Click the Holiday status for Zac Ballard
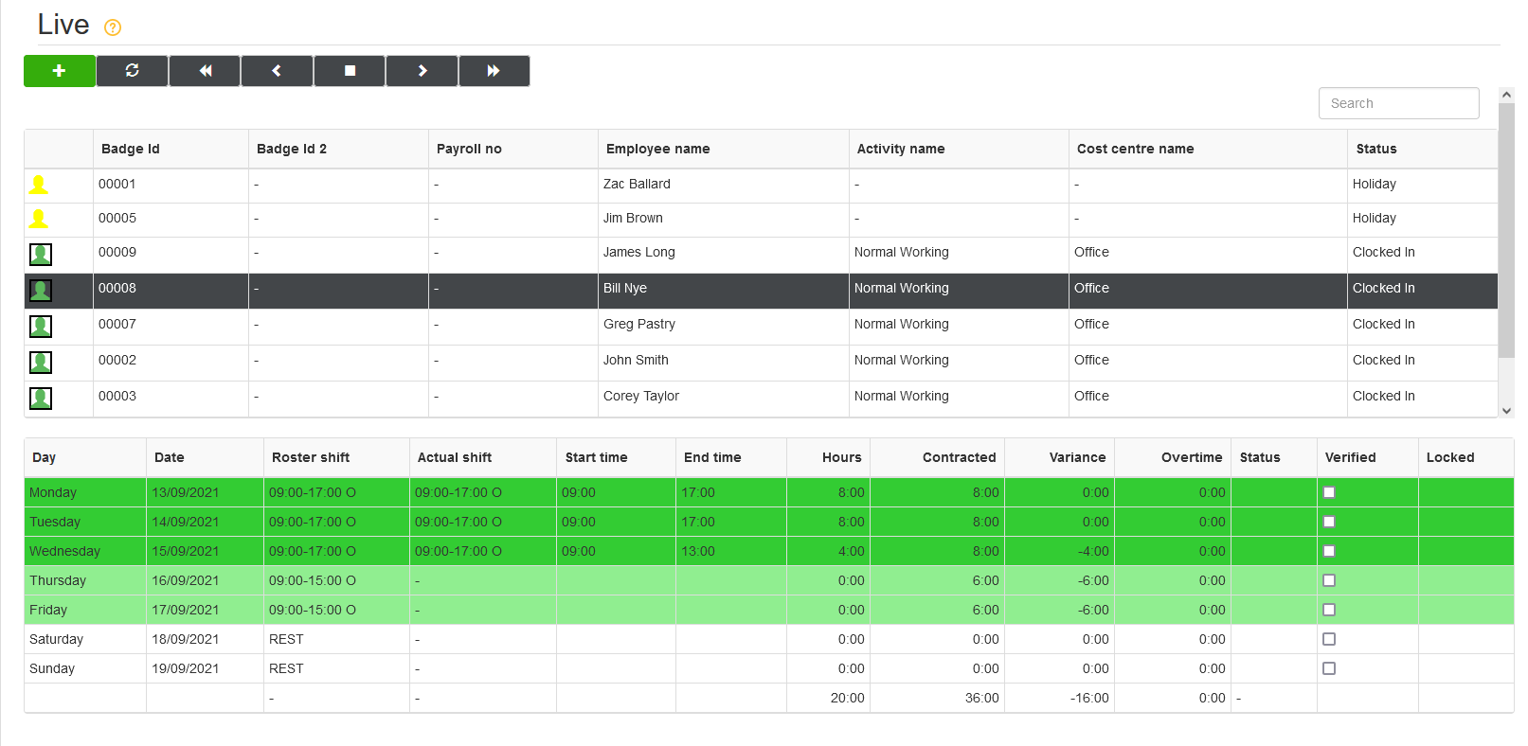 coord(1375,185)
